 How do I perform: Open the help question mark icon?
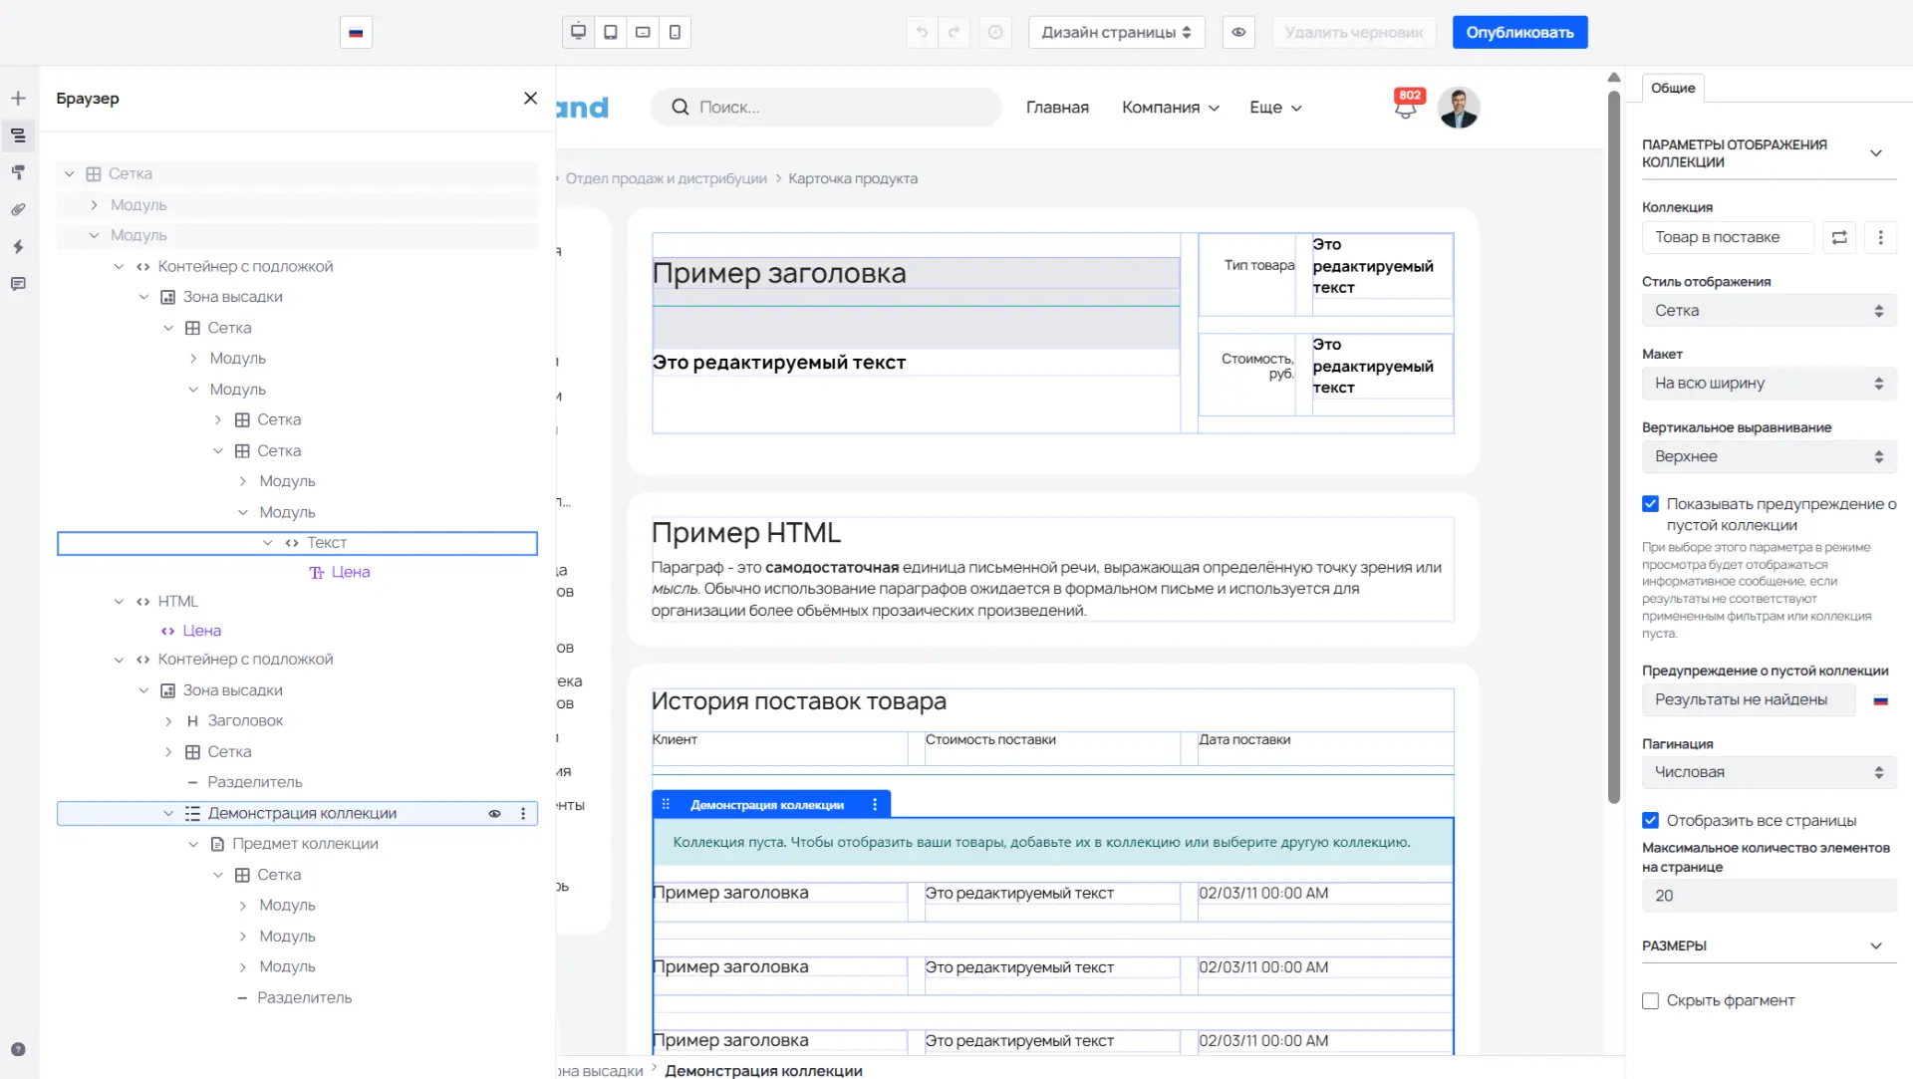coord(18,1049)
